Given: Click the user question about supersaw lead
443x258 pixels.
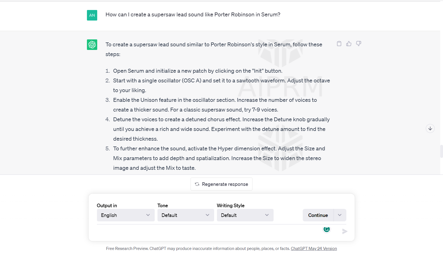Looking at the screenshot, I should 193,15.
